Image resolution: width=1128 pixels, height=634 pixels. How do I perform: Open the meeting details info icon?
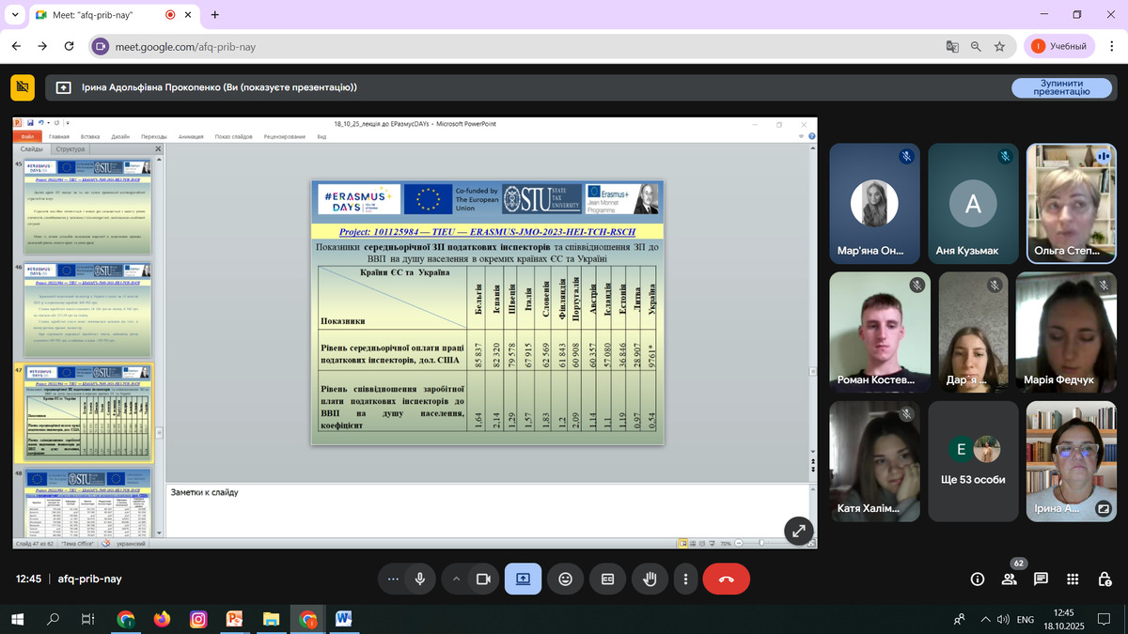(x=978, y=580)
